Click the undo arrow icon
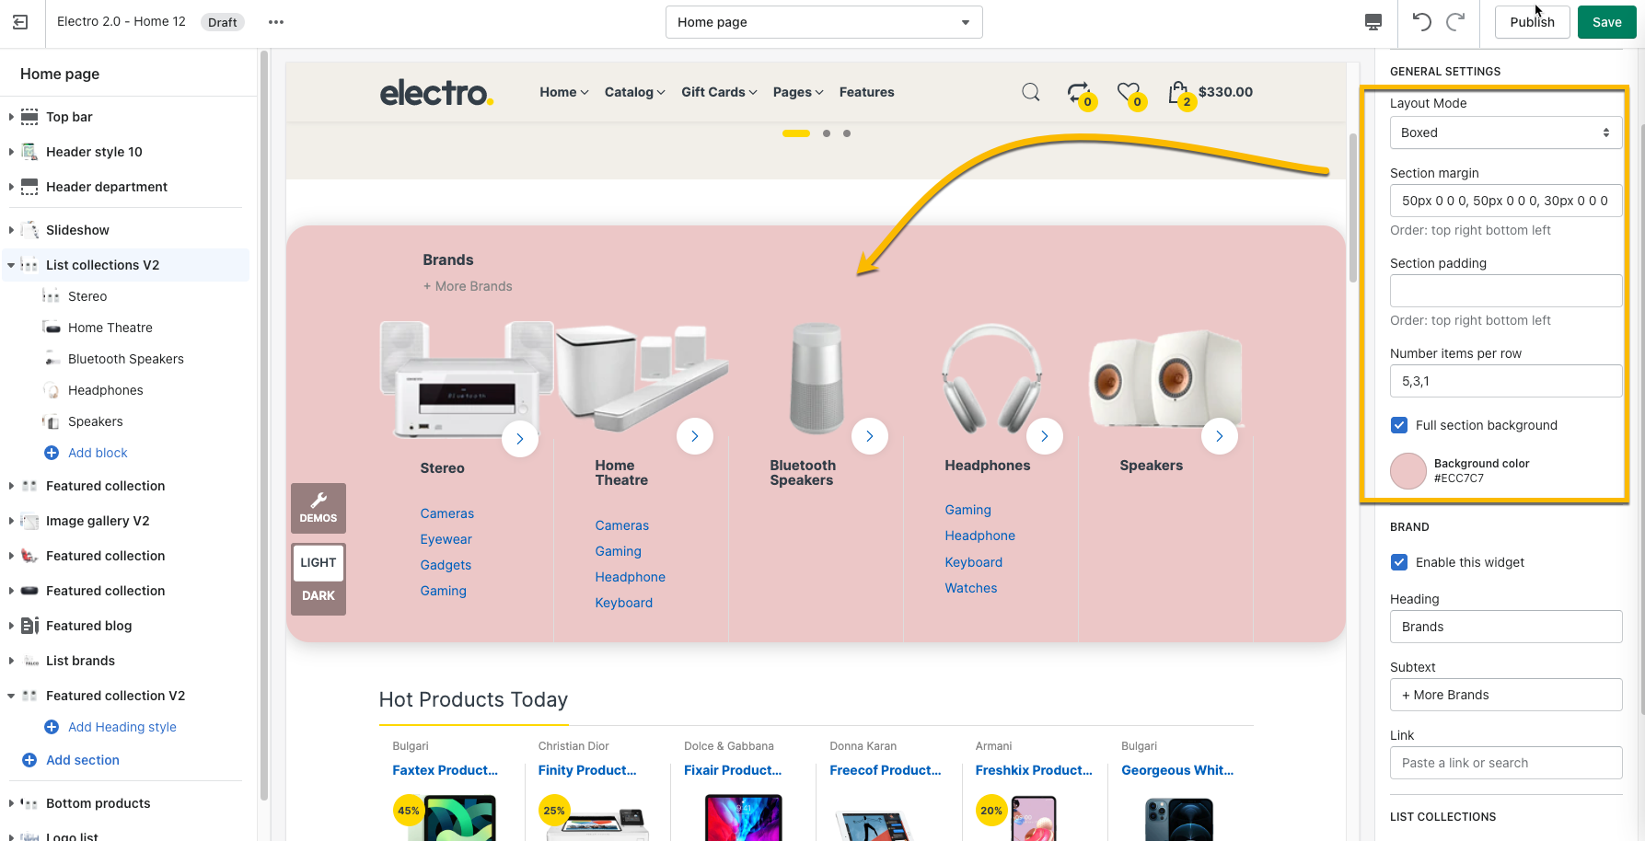This screenshot has width=1645, height=841. 1422,22
